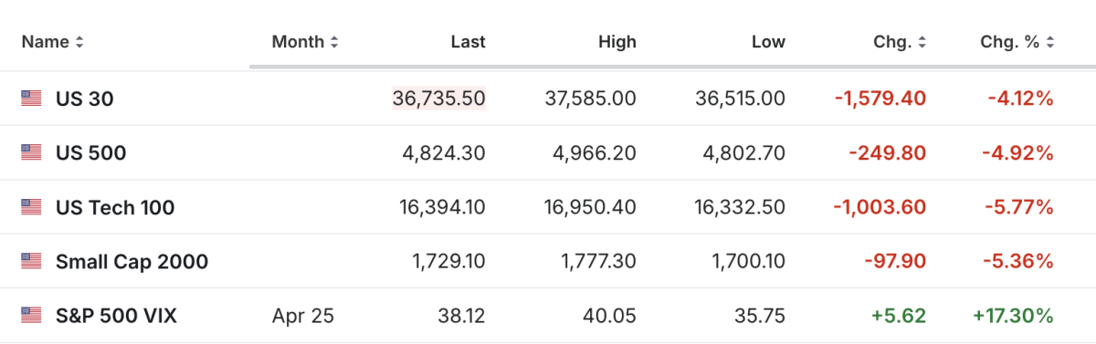Click the flag icon next to Small Cap 2000
Screen dimensions: 1096x344
[32, 262]
